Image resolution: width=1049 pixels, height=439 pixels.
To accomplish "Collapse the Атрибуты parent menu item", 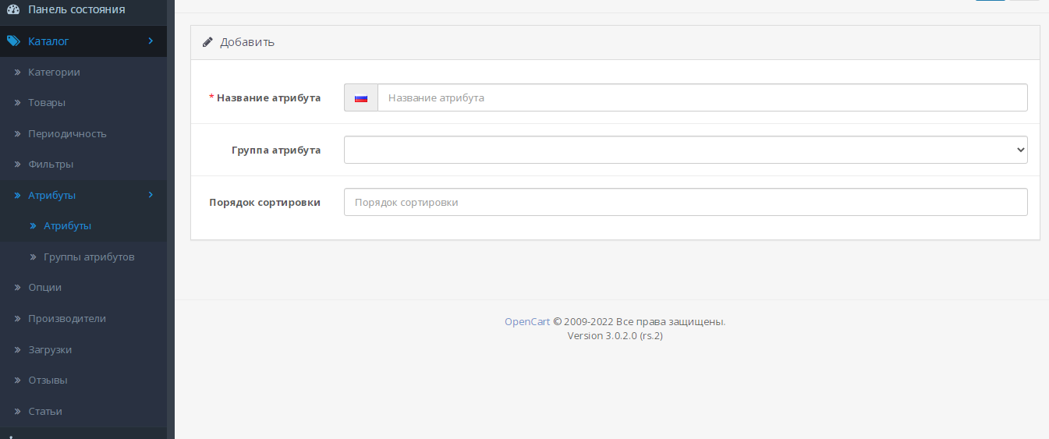I will tap(83, 195).
